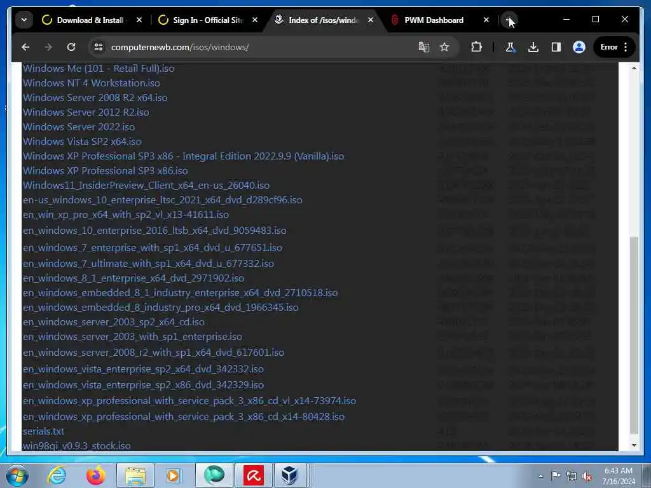Download server_2003_with_sp1_enterprise.iso
This screenshot has height=488, width=651.
point(132,337)
